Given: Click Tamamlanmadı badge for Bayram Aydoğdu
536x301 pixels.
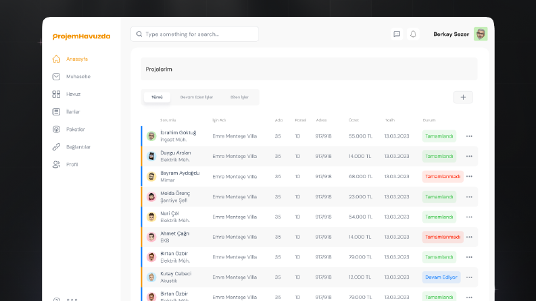Looking at the screenshot, I should point(443,176).
